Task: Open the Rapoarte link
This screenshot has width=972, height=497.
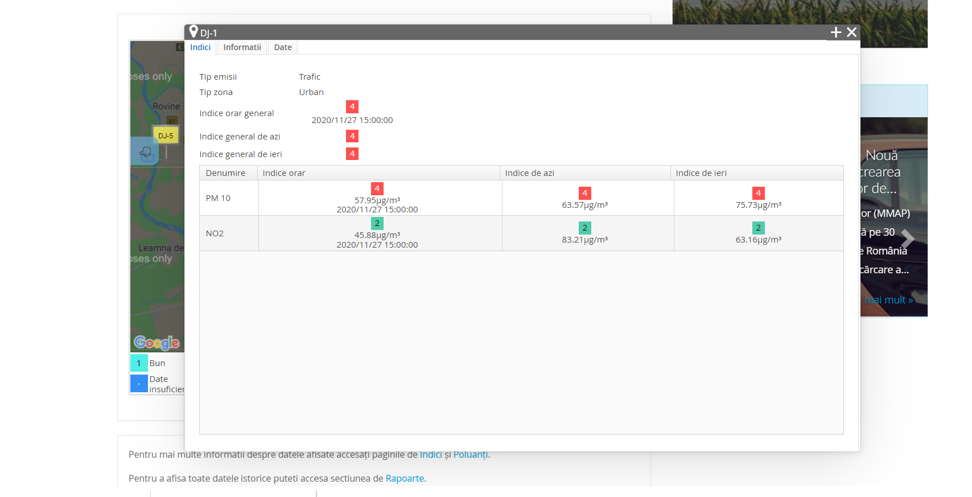Action: 405,478
